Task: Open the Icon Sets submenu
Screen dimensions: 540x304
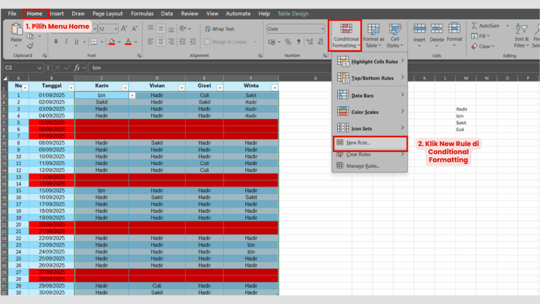Action: point(369,128)
